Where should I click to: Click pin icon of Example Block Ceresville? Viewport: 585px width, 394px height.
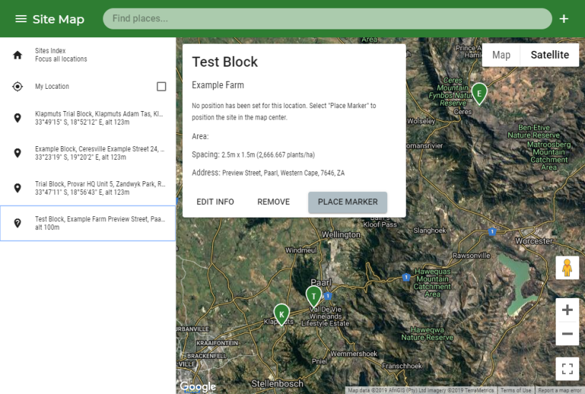point(17,153)
